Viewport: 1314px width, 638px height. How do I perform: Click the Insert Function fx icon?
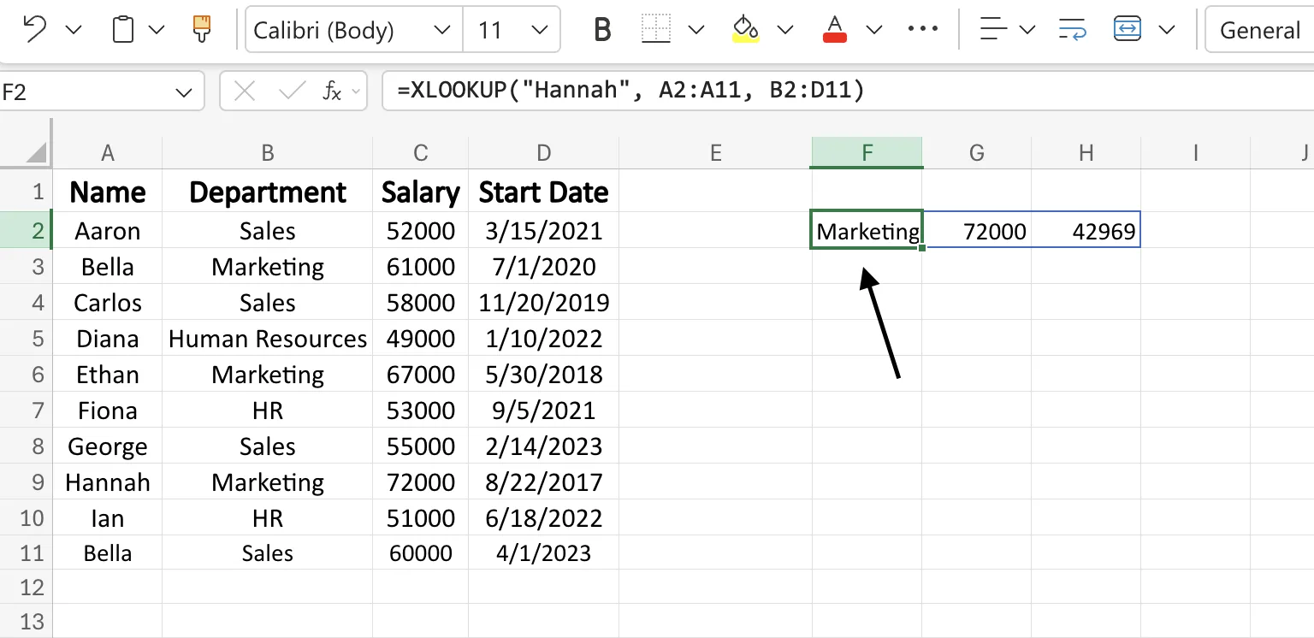pyautogui.click(x=332, y=91)
